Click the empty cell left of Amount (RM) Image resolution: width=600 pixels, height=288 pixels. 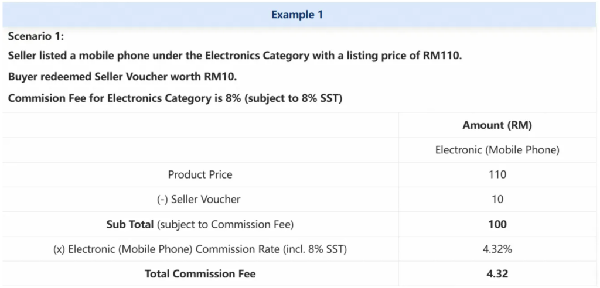(200, 125)
